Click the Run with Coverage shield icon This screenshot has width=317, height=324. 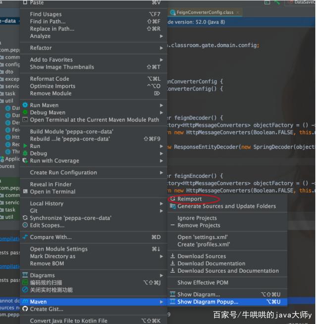click(x=25, y=161)
